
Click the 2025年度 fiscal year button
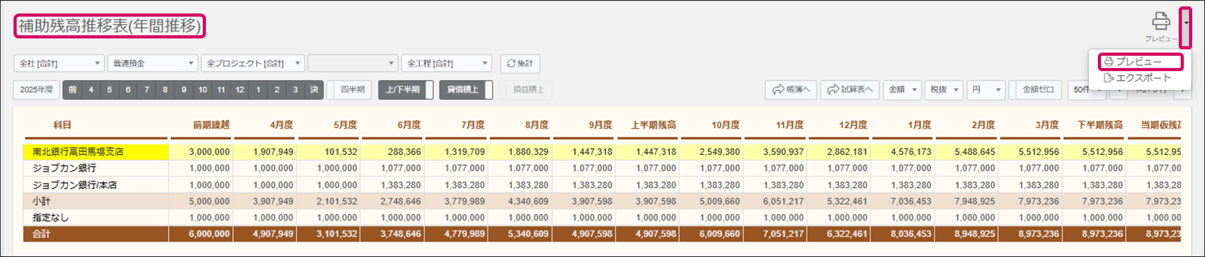(36, 90)
